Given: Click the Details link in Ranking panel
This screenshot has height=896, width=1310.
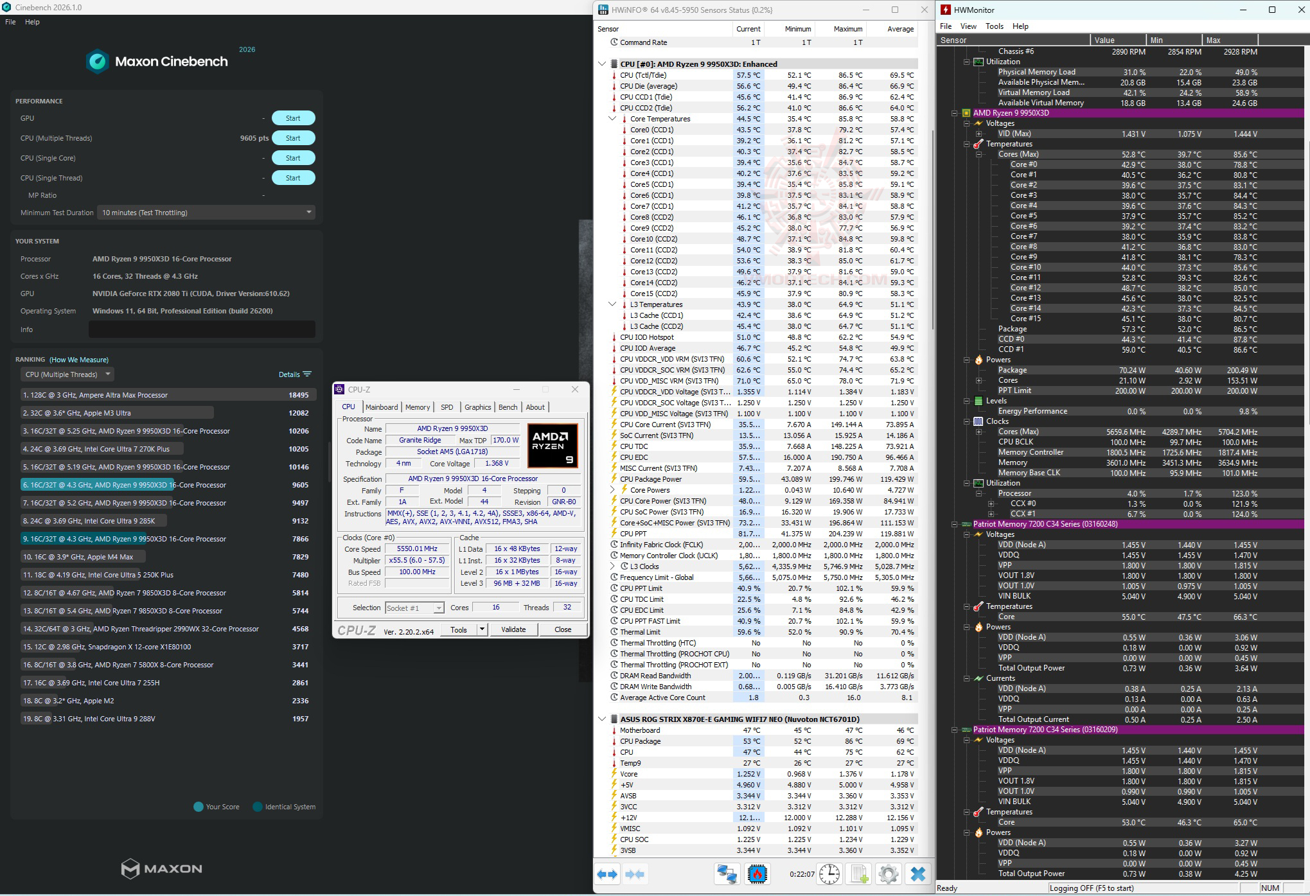Looking at the screenshot, I should pyautogui.click(x=295, y=374).
